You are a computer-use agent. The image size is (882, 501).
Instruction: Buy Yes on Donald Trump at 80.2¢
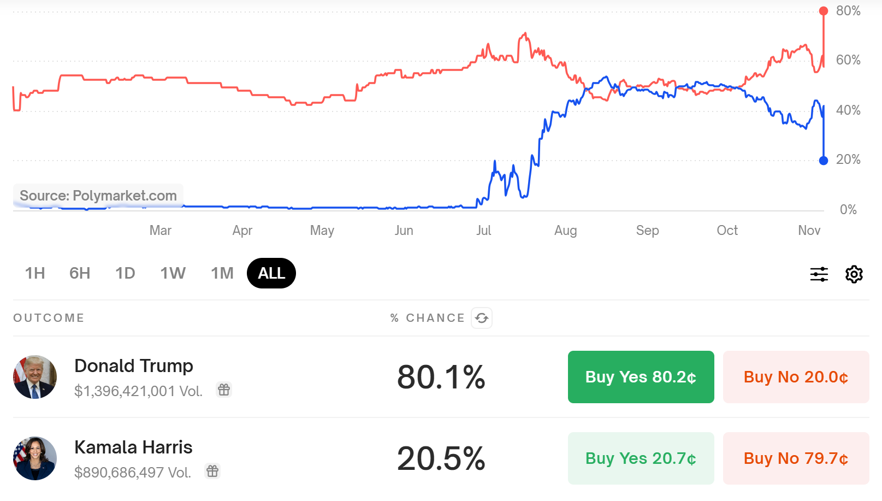coord(640,376)
